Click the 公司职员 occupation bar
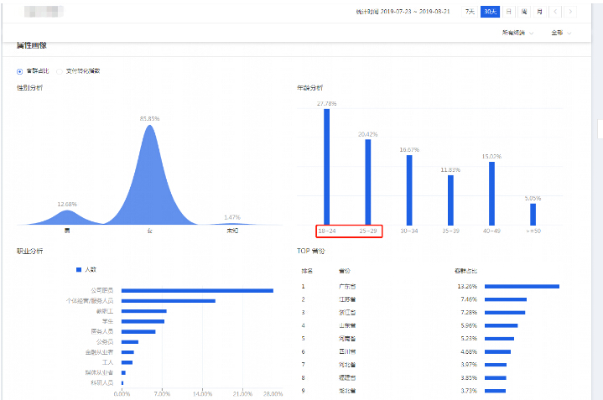 click(199, 290)
